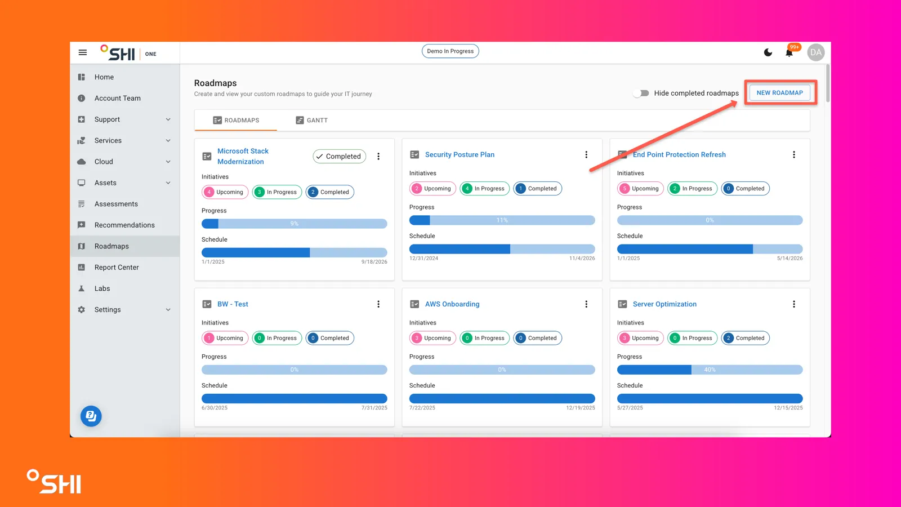Open the Security Posture Plan roadmap
This screenshot has height=507, width=901.
[x=460, y=154]
